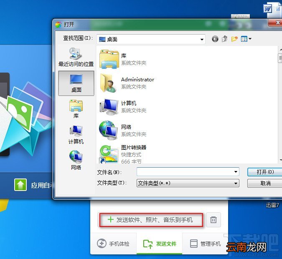
Task: Click in the 文件名 input field
Action: [x=188, y=172]
